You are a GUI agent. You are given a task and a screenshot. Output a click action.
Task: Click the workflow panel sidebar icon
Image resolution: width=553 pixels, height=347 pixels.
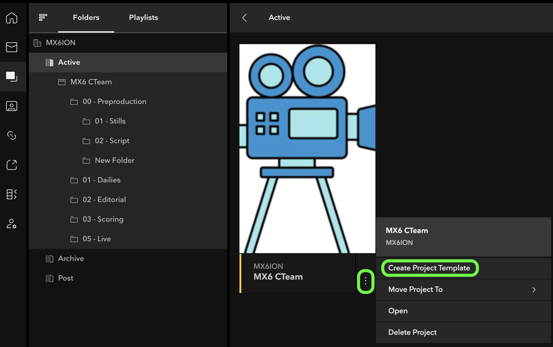12,194
